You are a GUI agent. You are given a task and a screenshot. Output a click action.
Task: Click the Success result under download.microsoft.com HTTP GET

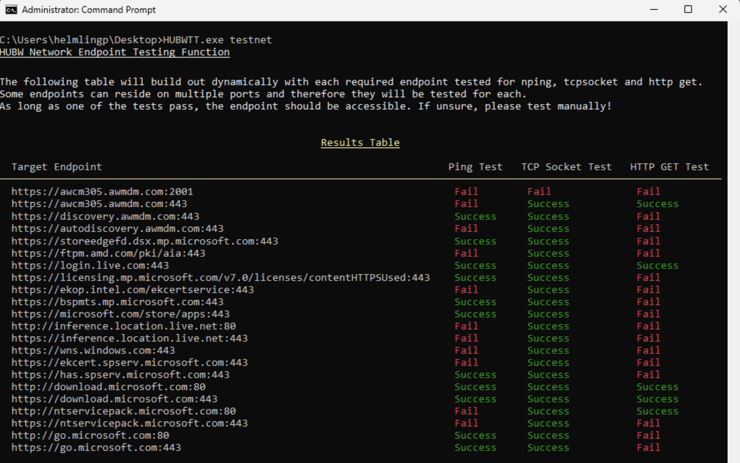(657, 386)
